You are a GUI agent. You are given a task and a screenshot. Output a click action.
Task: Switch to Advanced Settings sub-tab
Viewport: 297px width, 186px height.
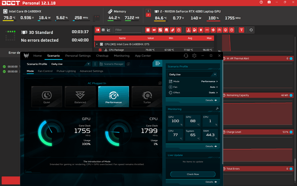(x=91, y=71)
